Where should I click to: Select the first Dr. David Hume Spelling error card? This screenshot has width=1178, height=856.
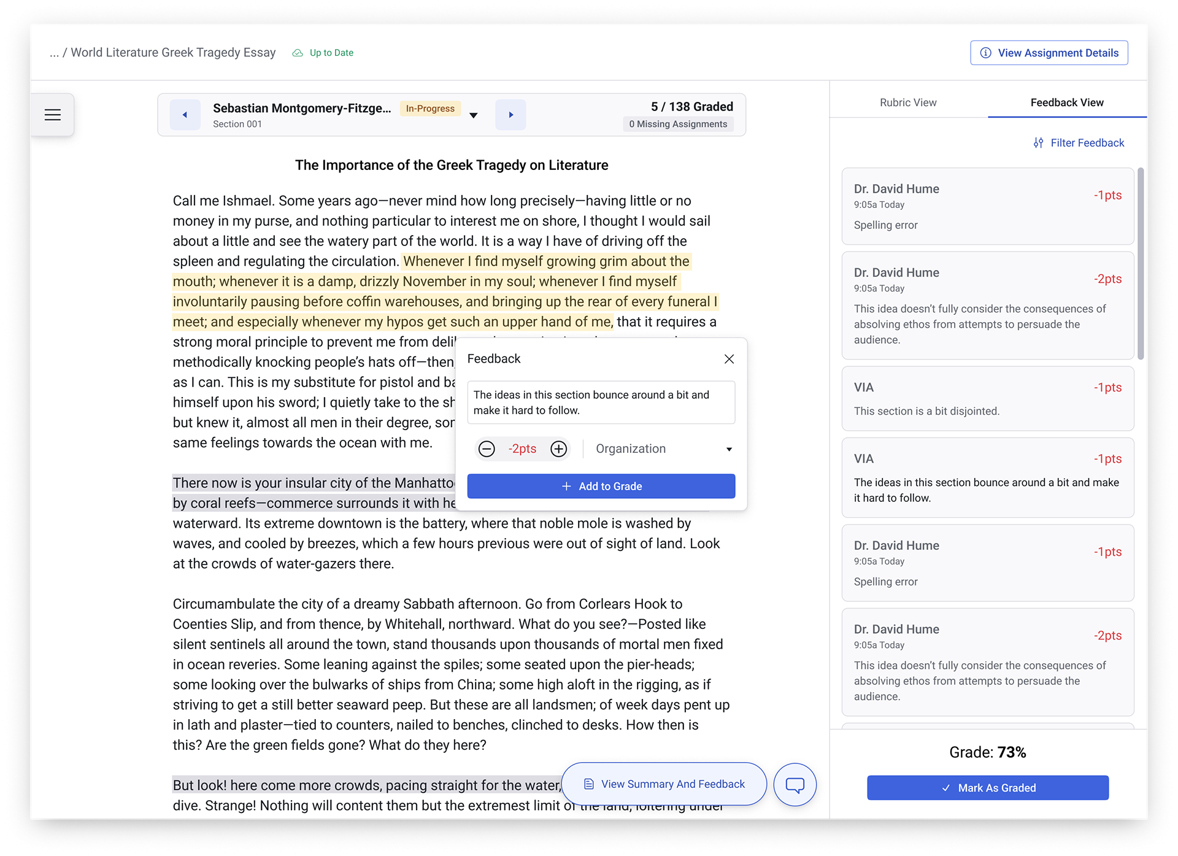click(988, 206)
